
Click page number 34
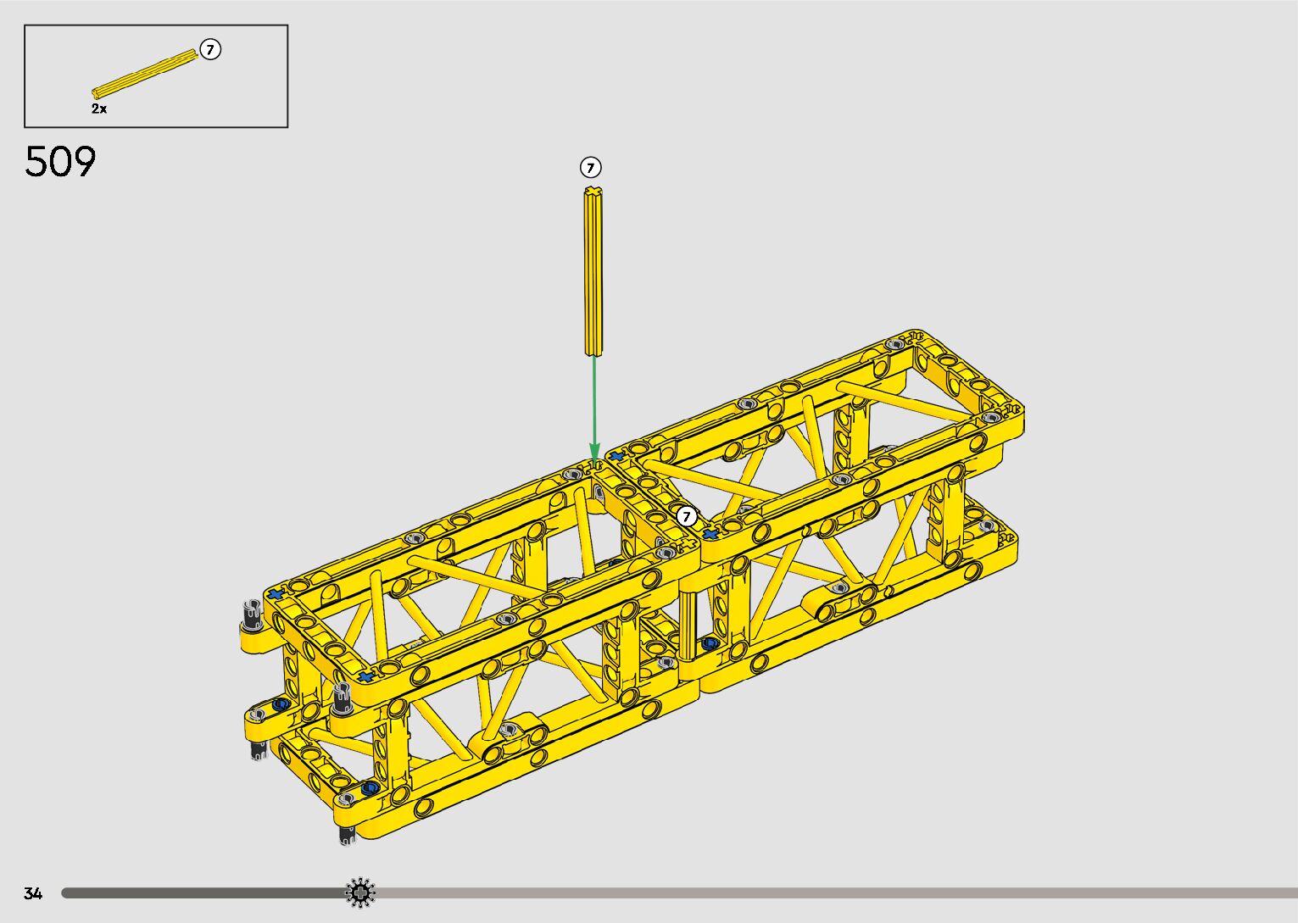pyautogui.click(x=33, y=893)
